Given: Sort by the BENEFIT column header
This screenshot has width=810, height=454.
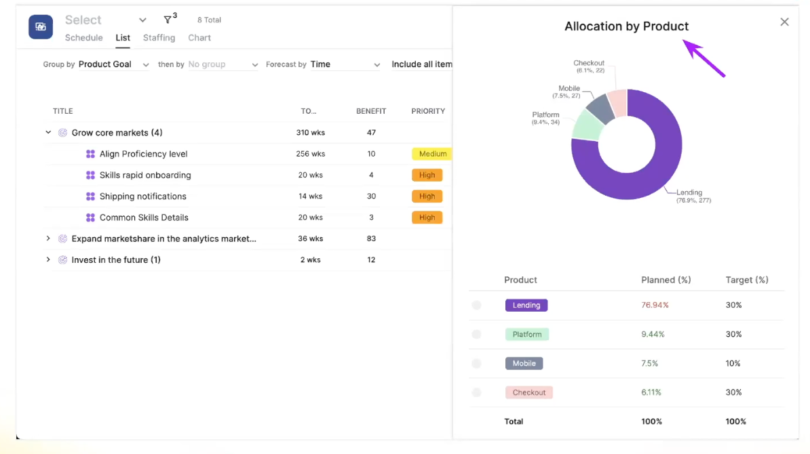Looking at the screenshot, I should [x=371, y=111].
